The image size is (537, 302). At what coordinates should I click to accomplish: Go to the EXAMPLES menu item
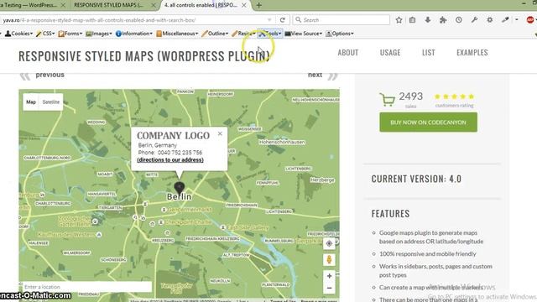472,53
